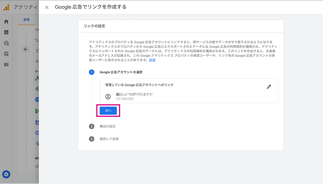Click the Google Analytics logo
This screenshot has height=184, width=323.
(x=6, y=7)
